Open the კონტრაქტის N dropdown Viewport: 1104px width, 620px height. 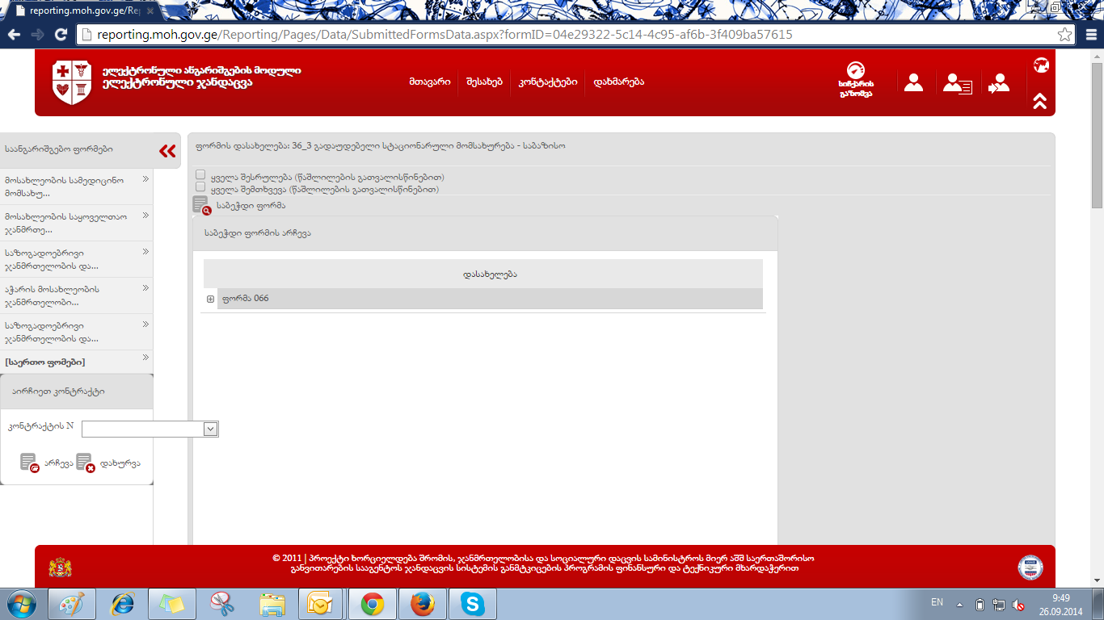pos(210,429)
